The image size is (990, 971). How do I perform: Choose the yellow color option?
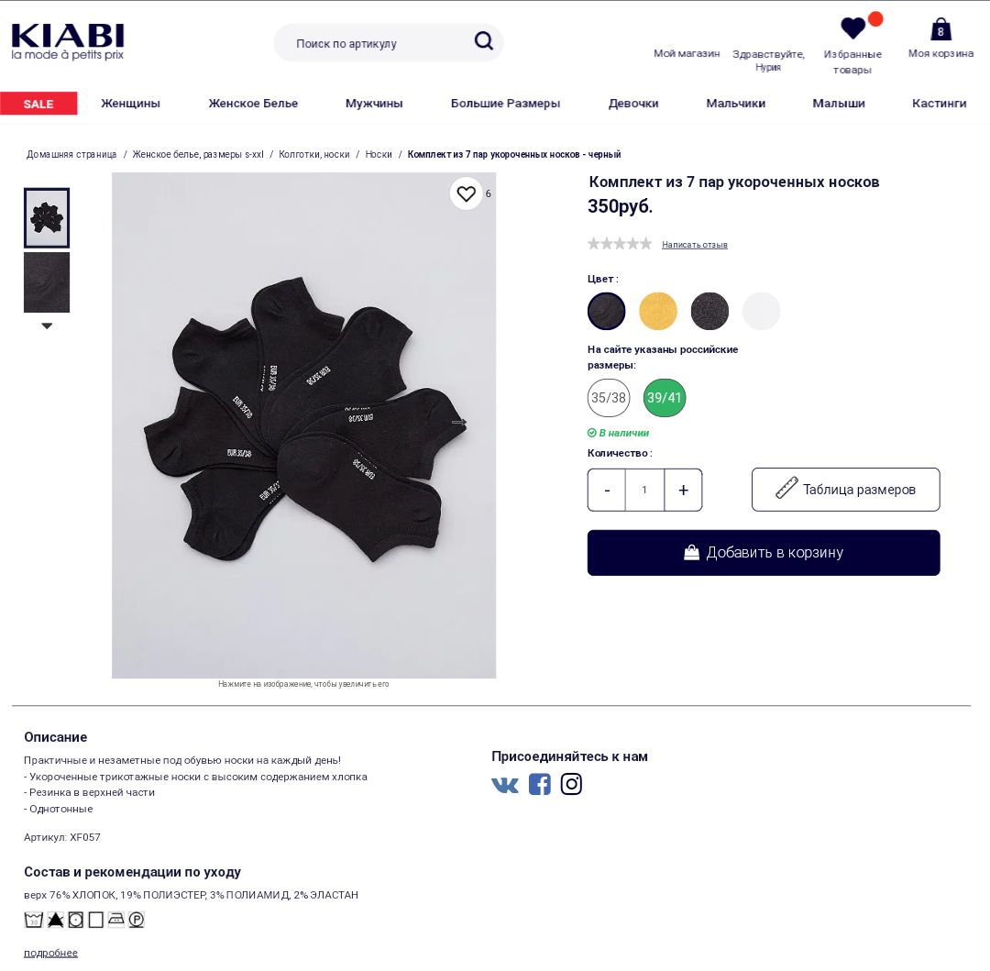click(x=658, y=311)
